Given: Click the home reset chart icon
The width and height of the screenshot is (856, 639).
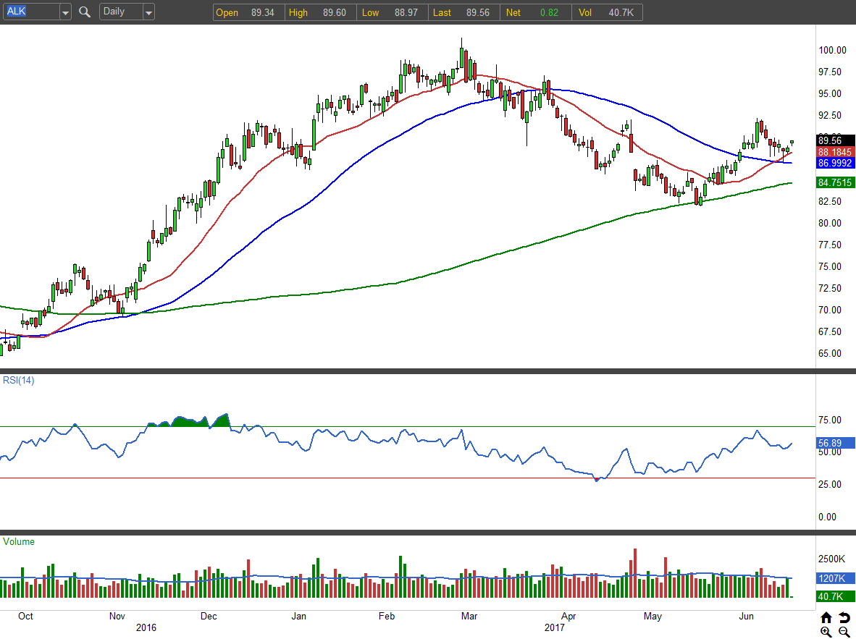Looking at the screenshot, I should pos(826,617).
